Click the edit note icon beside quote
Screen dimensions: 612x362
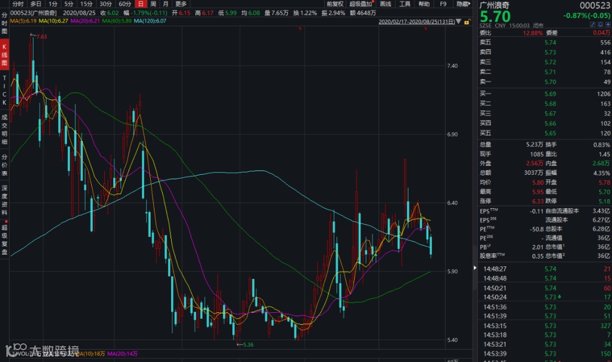tap(592, 24)
